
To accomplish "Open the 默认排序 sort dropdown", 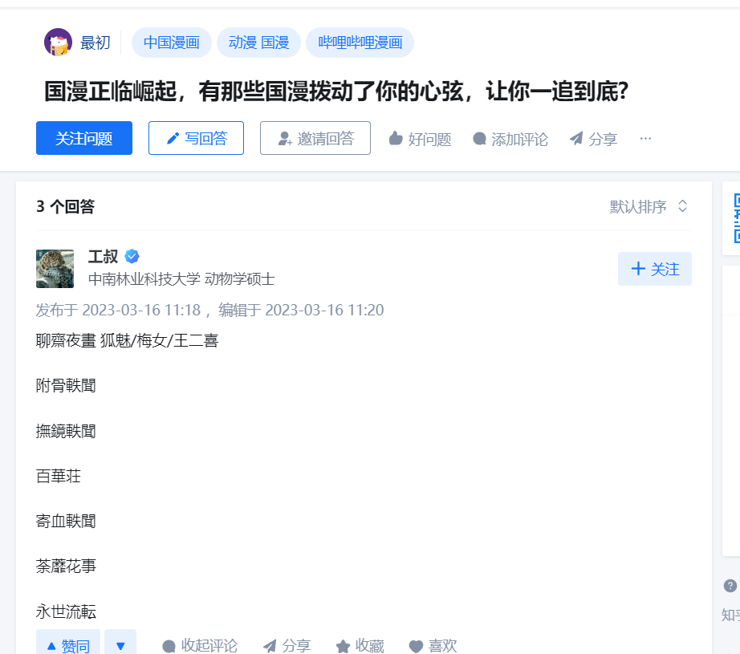I will (x=649, y=206).
